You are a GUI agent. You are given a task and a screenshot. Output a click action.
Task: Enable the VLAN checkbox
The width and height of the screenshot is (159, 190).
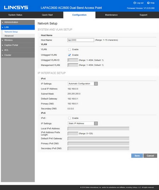point(69,49)
